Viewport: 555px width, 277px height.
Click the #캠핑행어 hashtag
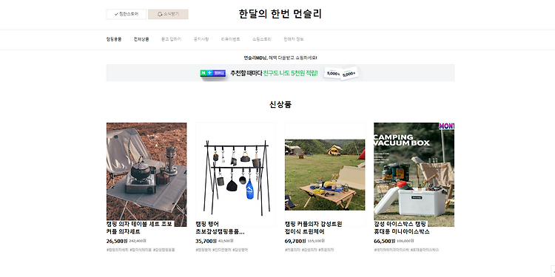pos(204,250)
